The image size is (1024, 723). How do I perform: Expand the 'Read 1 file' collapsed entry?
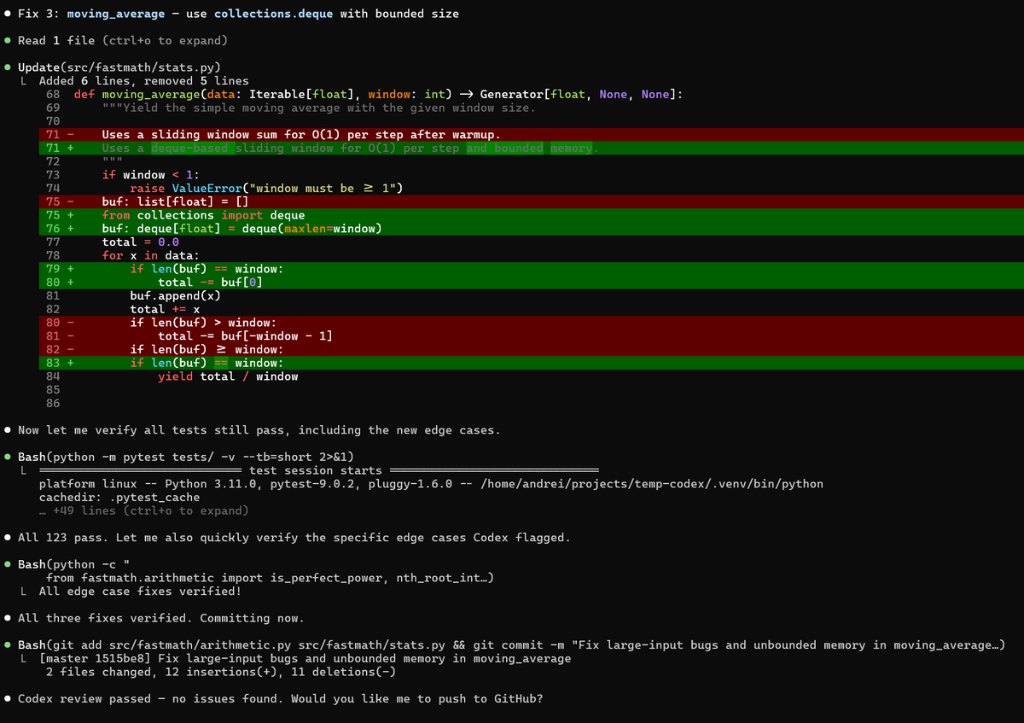122,40
